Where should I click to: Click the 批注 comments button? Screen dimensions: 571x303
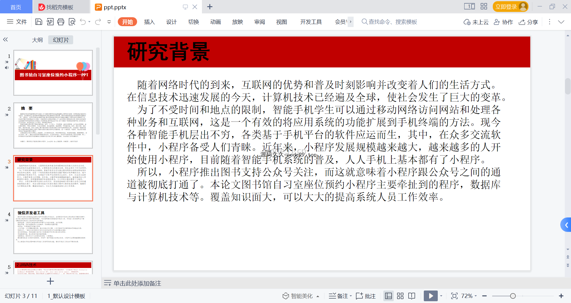(x=366, y=296)
